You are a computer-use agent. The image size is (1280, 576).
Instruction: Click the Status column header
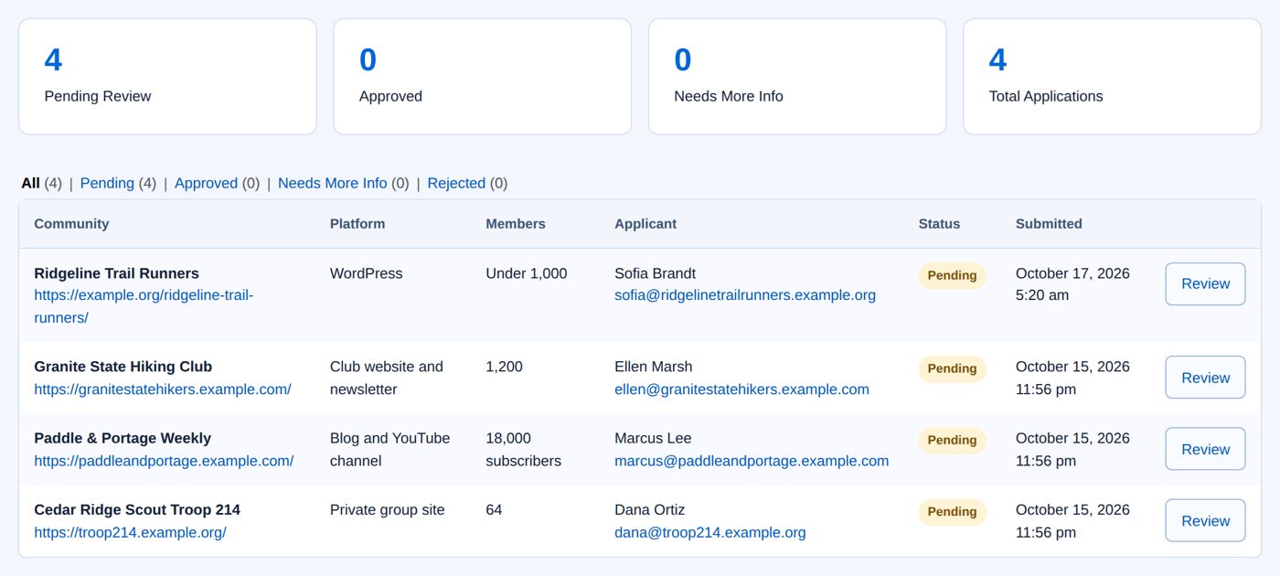[x=940, y=224]
